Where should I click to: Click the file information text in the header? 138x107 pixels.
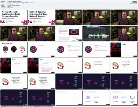(17, 5)
